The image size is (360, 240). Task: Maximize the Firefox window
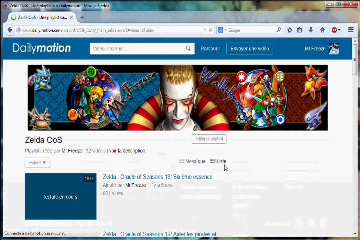tap(338, 4)
